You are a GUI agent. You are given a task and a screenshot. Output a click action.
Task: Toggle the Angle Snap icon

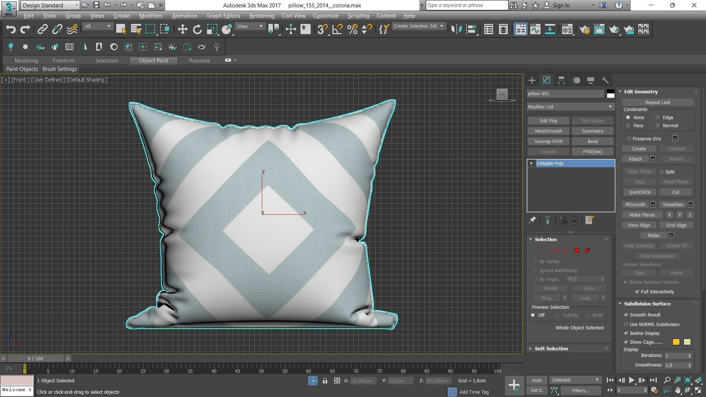337,29
